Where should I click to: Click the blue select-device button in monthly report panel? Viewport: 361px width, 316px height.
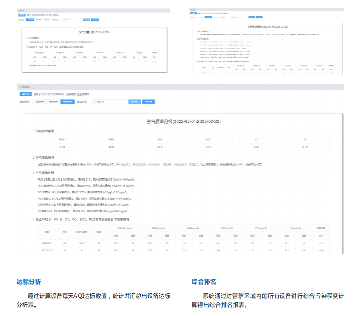[25, 94]
